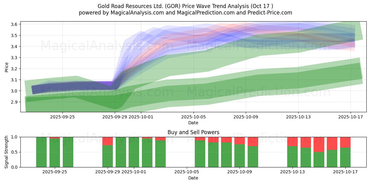371x185 pixels.
Task: Click the 2025-10-05 date tick of the price chart
Action: tap(194, 117)
